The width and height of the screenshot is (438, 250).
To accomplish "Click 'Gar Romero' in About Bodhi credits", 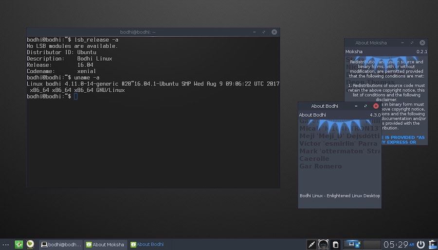I will [x=321, y=166].
